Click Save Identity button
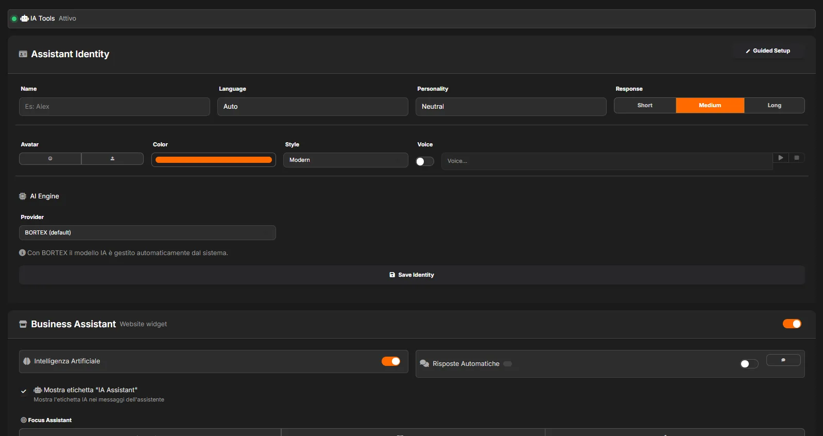 pos(412,275)
